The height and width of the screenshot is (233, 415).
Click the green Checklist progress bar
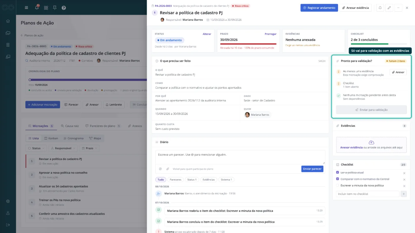click(x=369, y=44)
